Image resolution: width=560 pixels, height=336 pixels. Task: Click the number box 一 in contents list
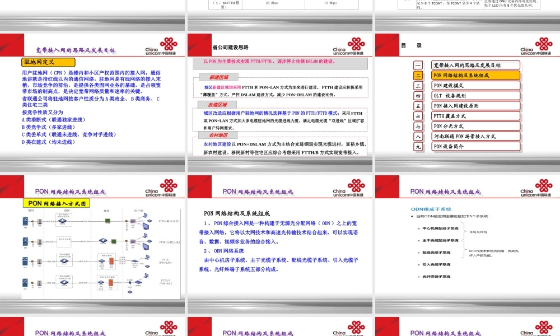418,66
